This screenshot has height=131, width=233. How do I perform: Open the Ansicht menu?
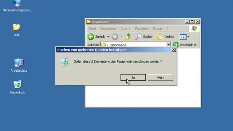tap(125, 28)
